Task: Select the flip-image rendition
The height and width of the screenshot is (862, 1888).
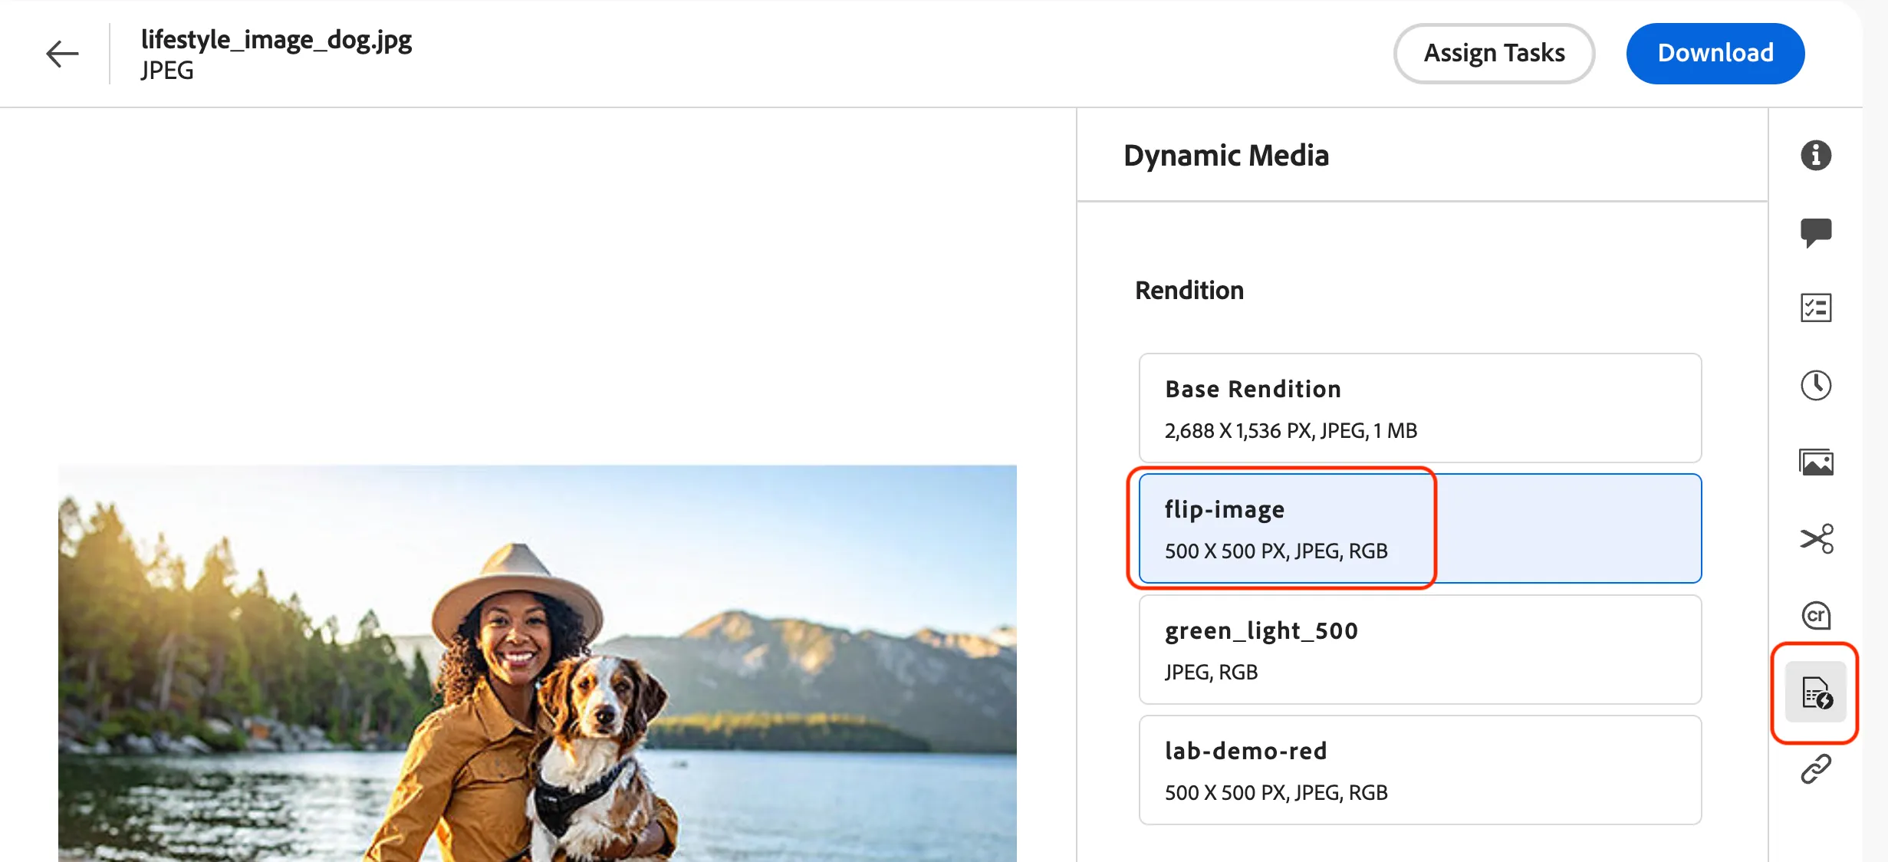Action: [1419, 528]
